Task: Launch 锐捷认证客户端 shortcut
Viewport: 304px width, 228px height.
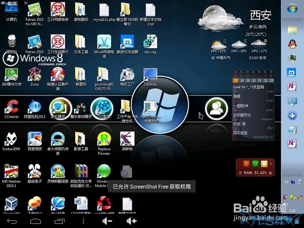Action: click(x=58, y=79)
